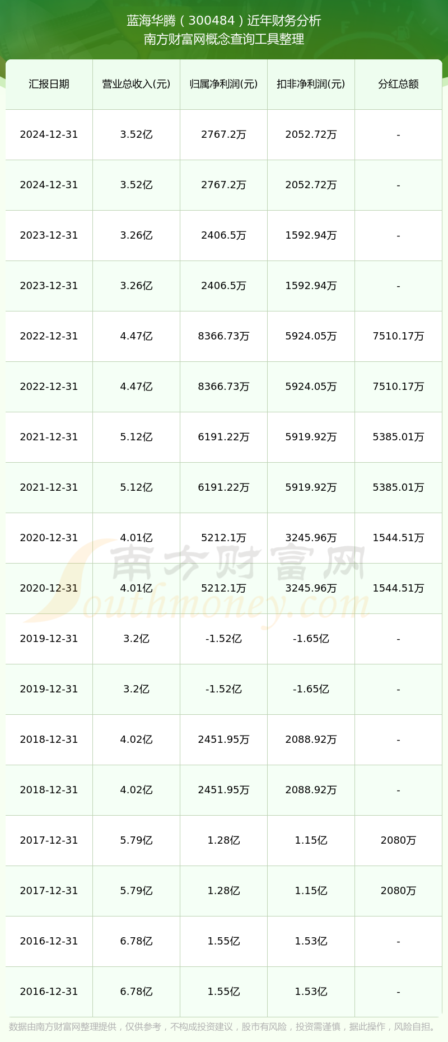Click the first 6.78亿 revenue cell
The image size is (448, 1042).
point(136,941)
